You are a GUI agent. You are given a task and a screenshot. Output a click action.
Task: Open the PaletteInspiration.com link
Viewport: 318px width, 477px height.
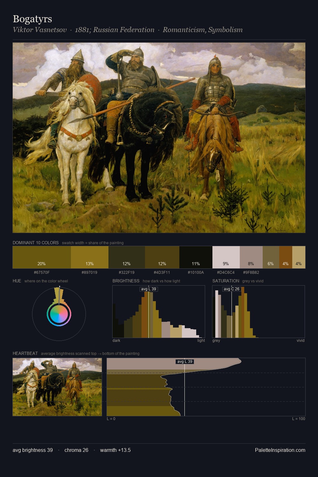[280, 450]
